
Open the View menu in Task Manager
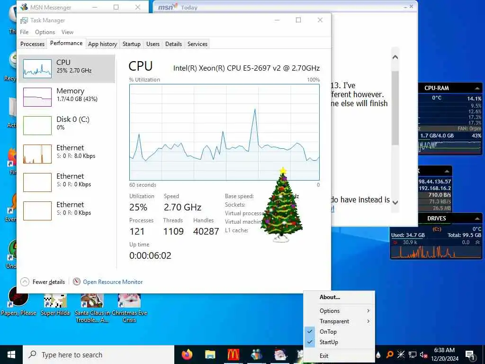[x=67, y=32]
